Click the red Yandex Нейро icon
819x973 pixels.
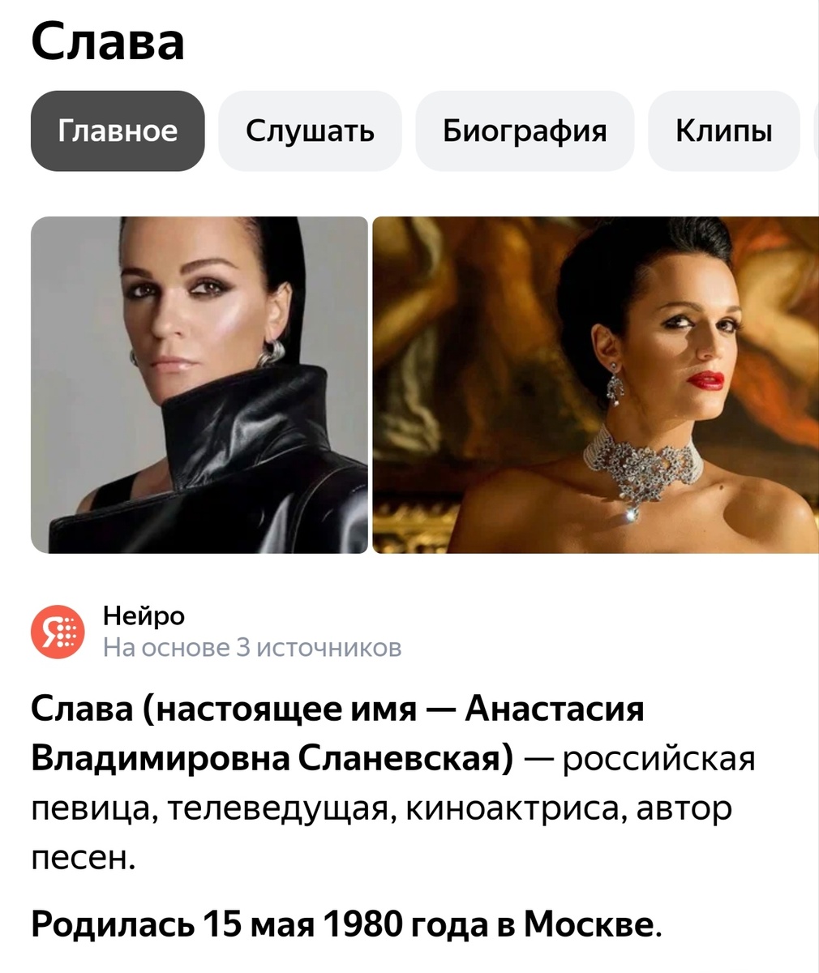point(58,632)
